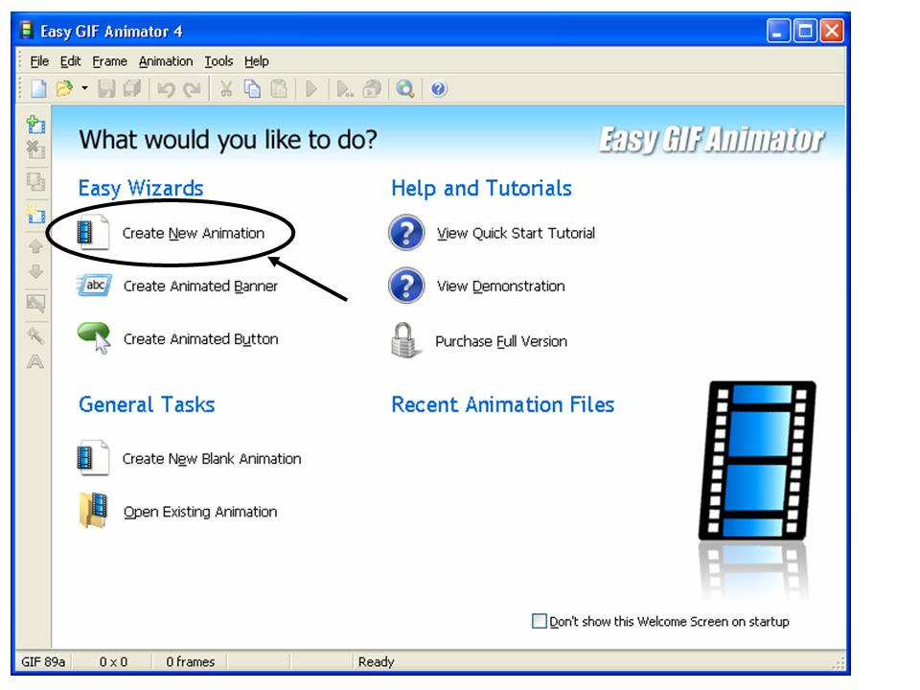Click the toolbar icon left of magnifier
This screenshot has height=690, width=920.
372,89
